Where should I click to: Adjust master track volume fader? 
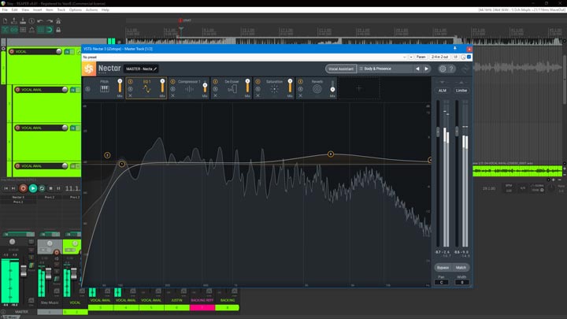click(x=24, y=271)
